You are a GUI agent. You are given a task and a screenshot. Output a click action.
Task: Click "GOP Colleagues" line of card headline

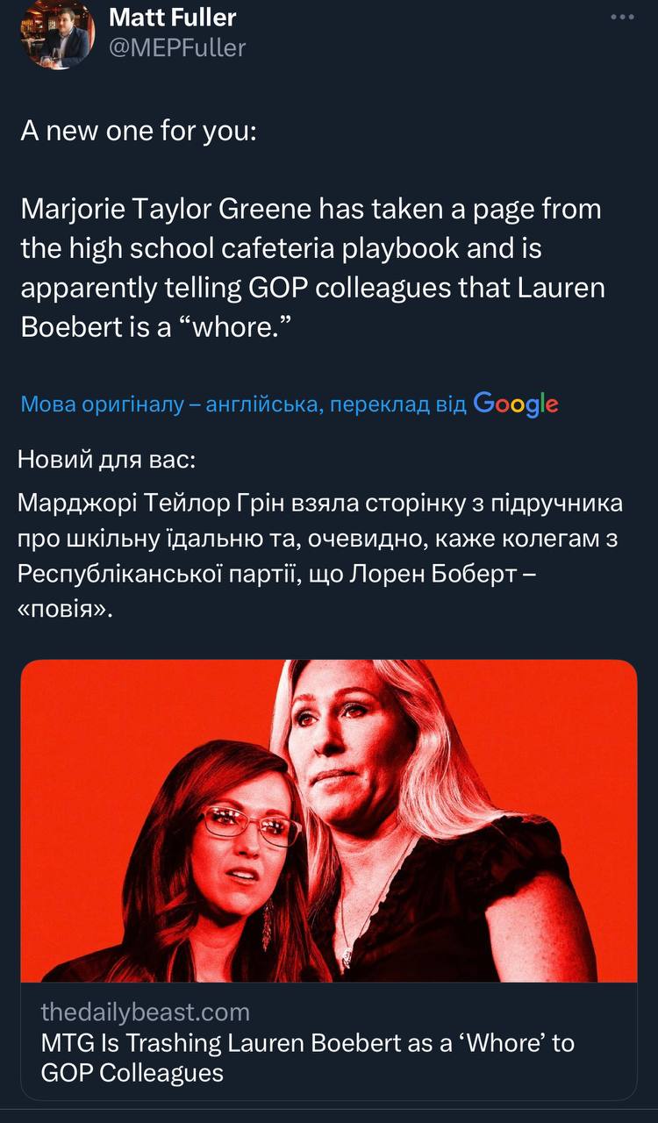(x=132, y=1072)
